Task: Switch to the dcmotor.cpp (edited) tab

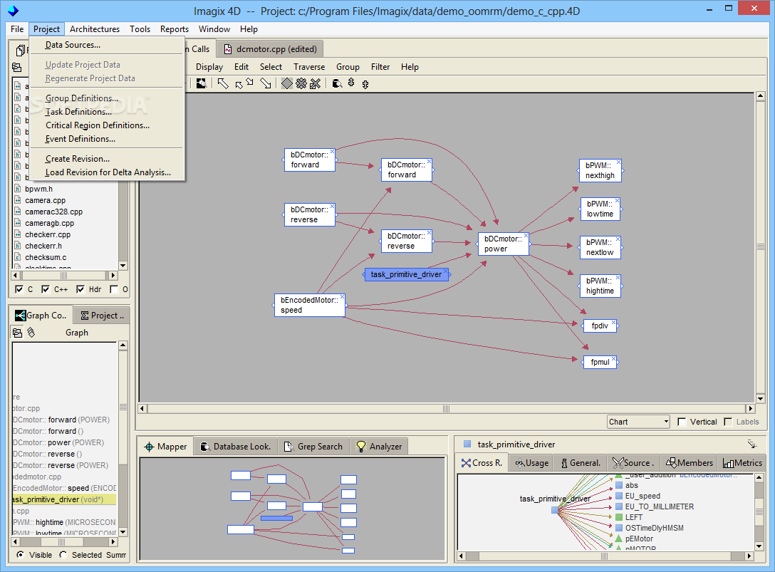Action: tap(270, 49)
